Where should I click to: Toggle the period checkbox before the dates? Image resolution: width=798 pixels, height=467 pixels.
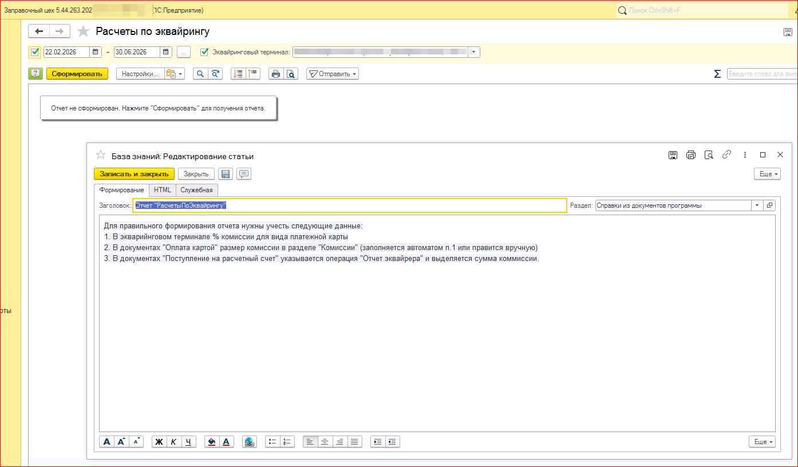[x=35, y=52]
